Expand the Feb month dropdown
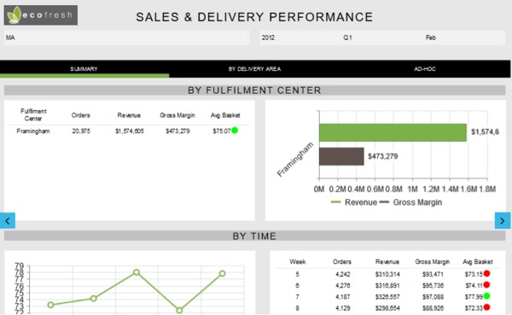This screenshot has width=512, height=315. 464,38
